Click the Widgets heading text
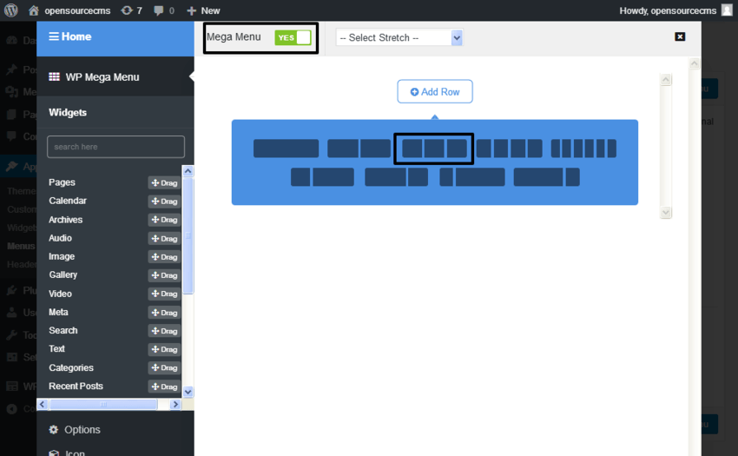738x456 pixels. [68, 113]
